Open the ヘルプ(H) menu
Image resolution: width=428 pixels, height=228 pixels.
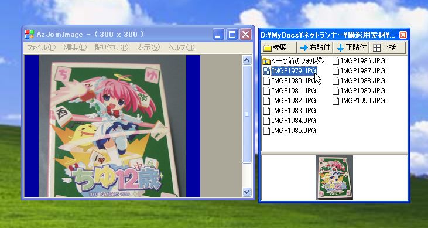pyautogui.click(x=182, y=47)
